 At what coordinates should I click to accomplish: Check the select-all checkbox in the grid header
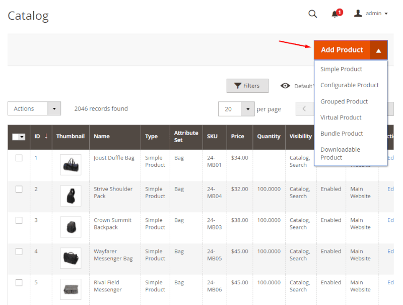click(15, 137)
